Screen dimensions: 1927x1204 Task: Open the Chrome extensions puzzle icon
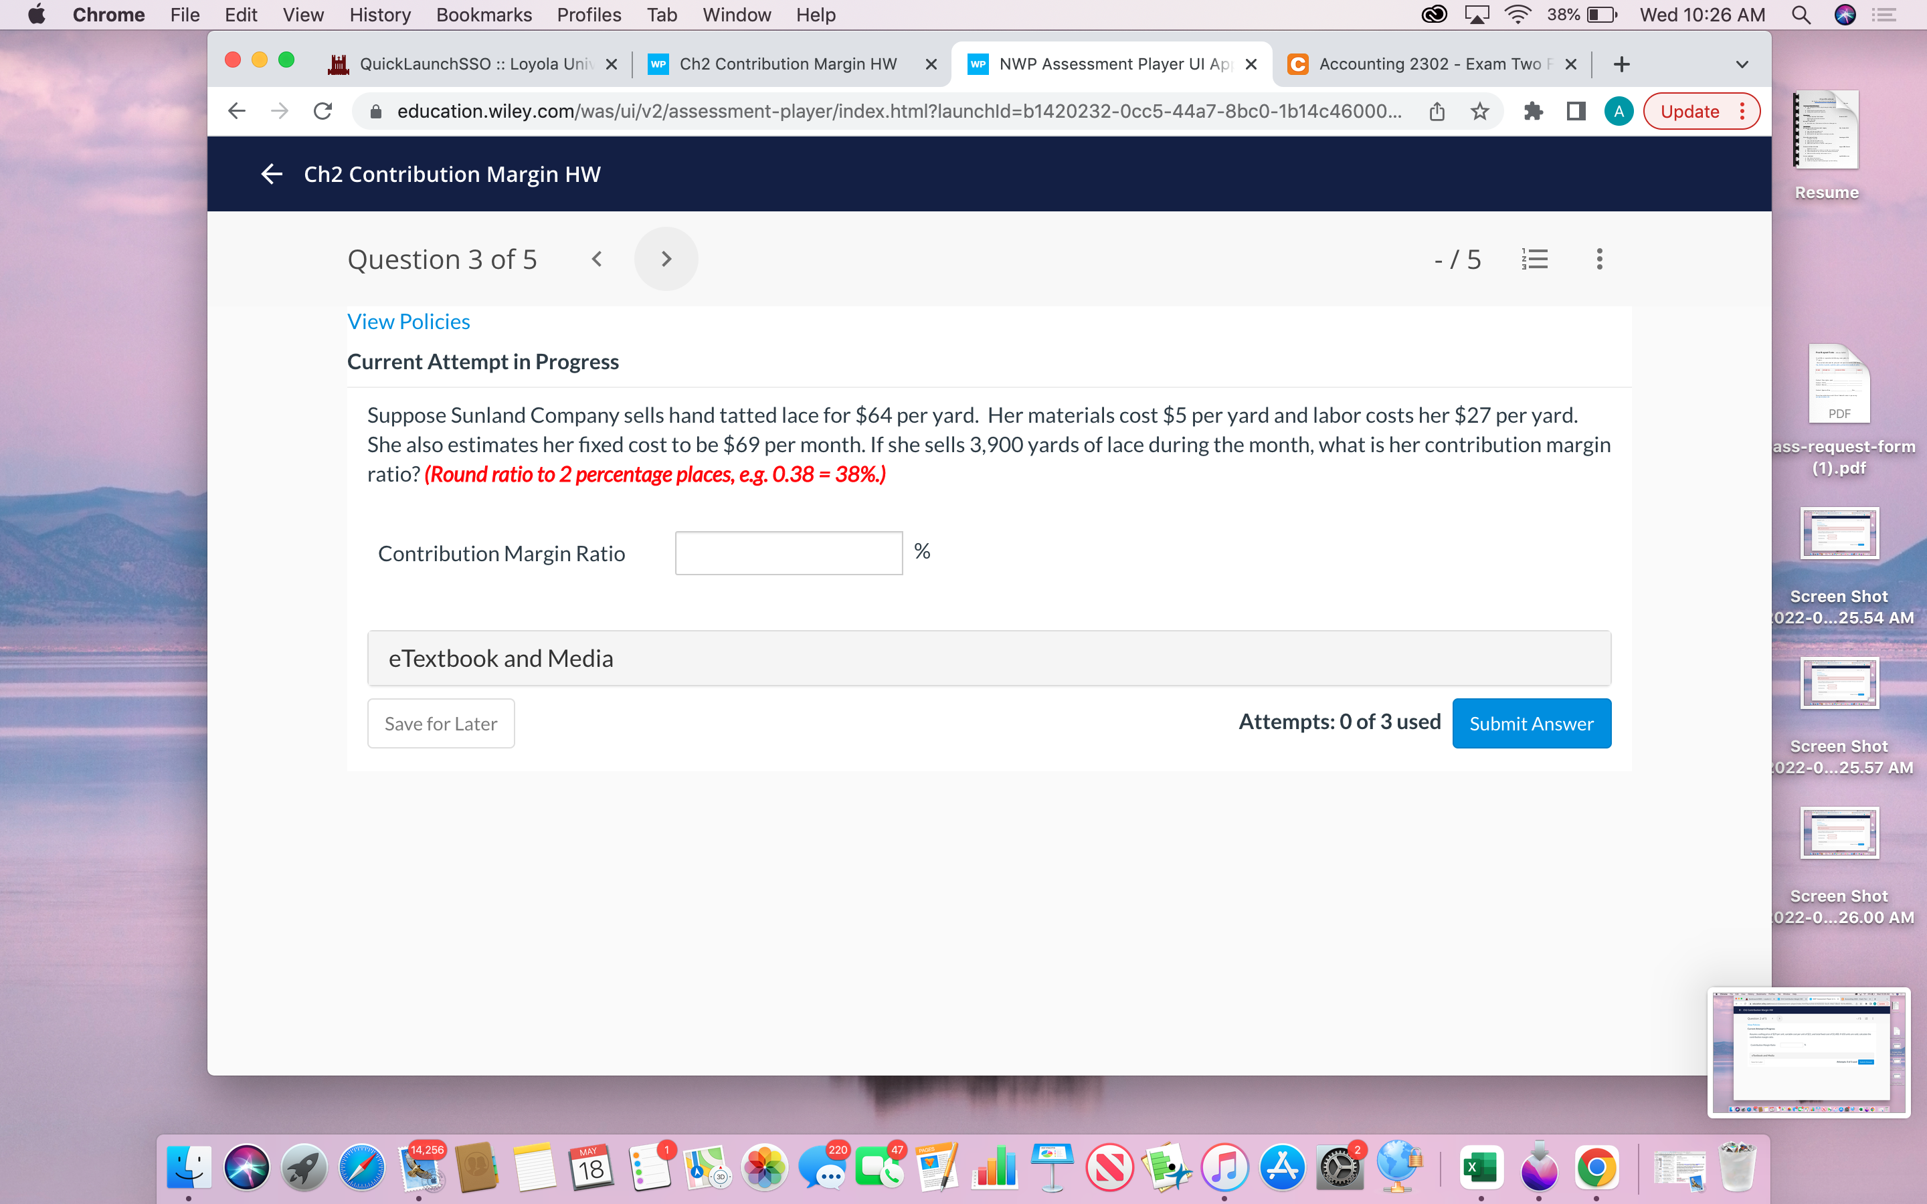[1534, 110]
